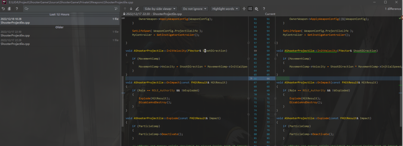Click the Current pane title
The image size is (403, 146).
point(270,14)
